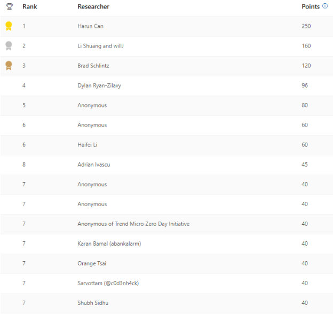
Task: Click the Rank column header
Action: coord(29,6)
